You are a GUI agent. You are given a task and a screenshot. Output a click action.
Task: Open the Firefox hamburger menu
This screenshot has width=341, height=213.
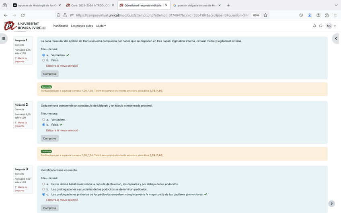pyautogui.click(x=335, y=15)
